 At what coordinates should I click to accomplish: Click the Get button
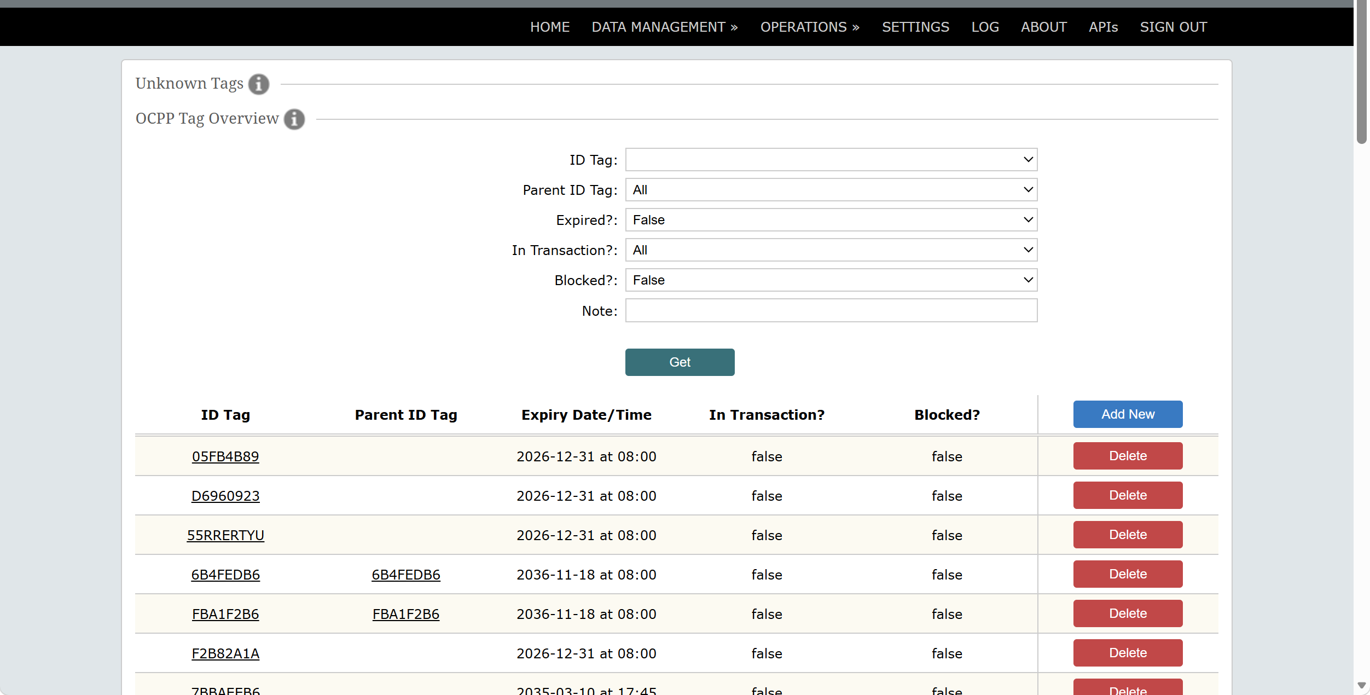click(x=680, y=362)
